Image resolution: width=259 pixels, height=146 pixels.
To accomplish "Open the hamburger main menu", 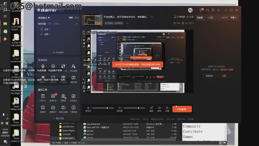I will 219,10.
